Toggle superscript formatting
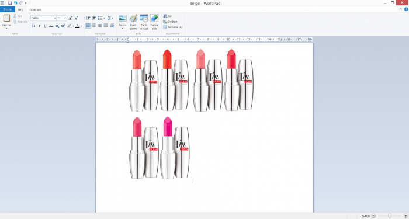The width and height of the screenshot is (409, 219). click(63, 26)
